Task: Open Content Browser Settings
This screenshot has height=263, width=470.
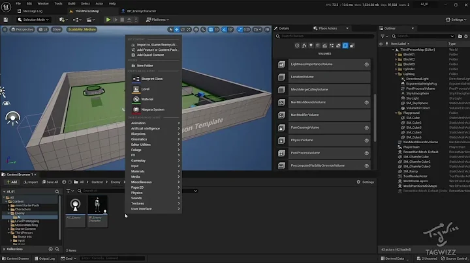Action: pyautogui.click(x=365, y=182)
